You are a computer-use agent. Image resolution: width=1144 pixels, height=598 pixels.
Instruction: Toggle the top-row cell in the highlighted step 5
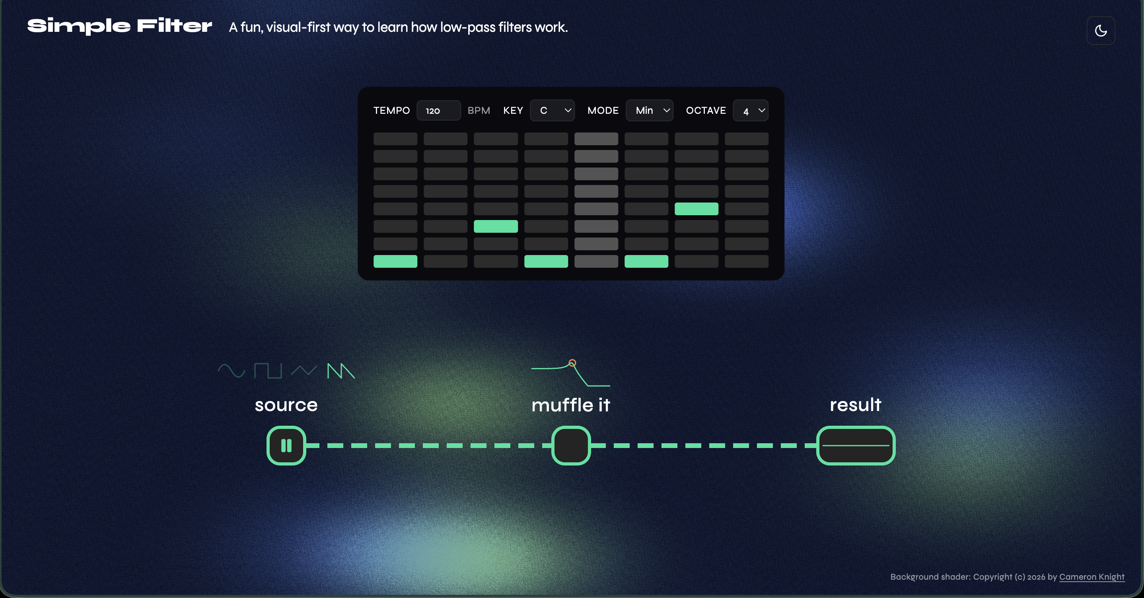click(x=596, y=138)
